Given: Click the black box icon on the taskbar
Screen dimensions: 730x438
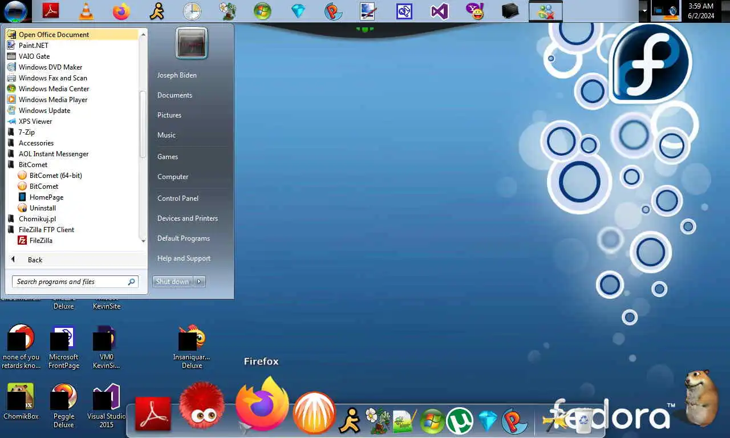Looking at the screenshot, I should (510, 11).
